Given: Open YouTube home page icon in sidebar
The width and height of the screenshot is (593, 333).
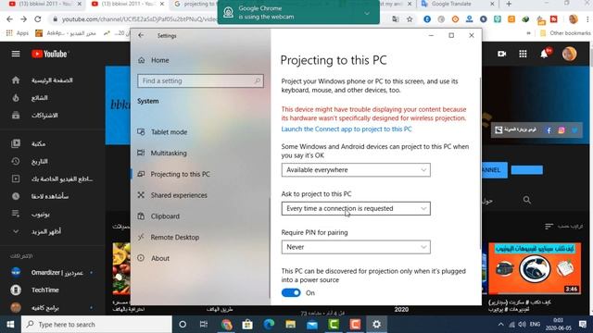Looking at the screenshot, I should 16,80.
